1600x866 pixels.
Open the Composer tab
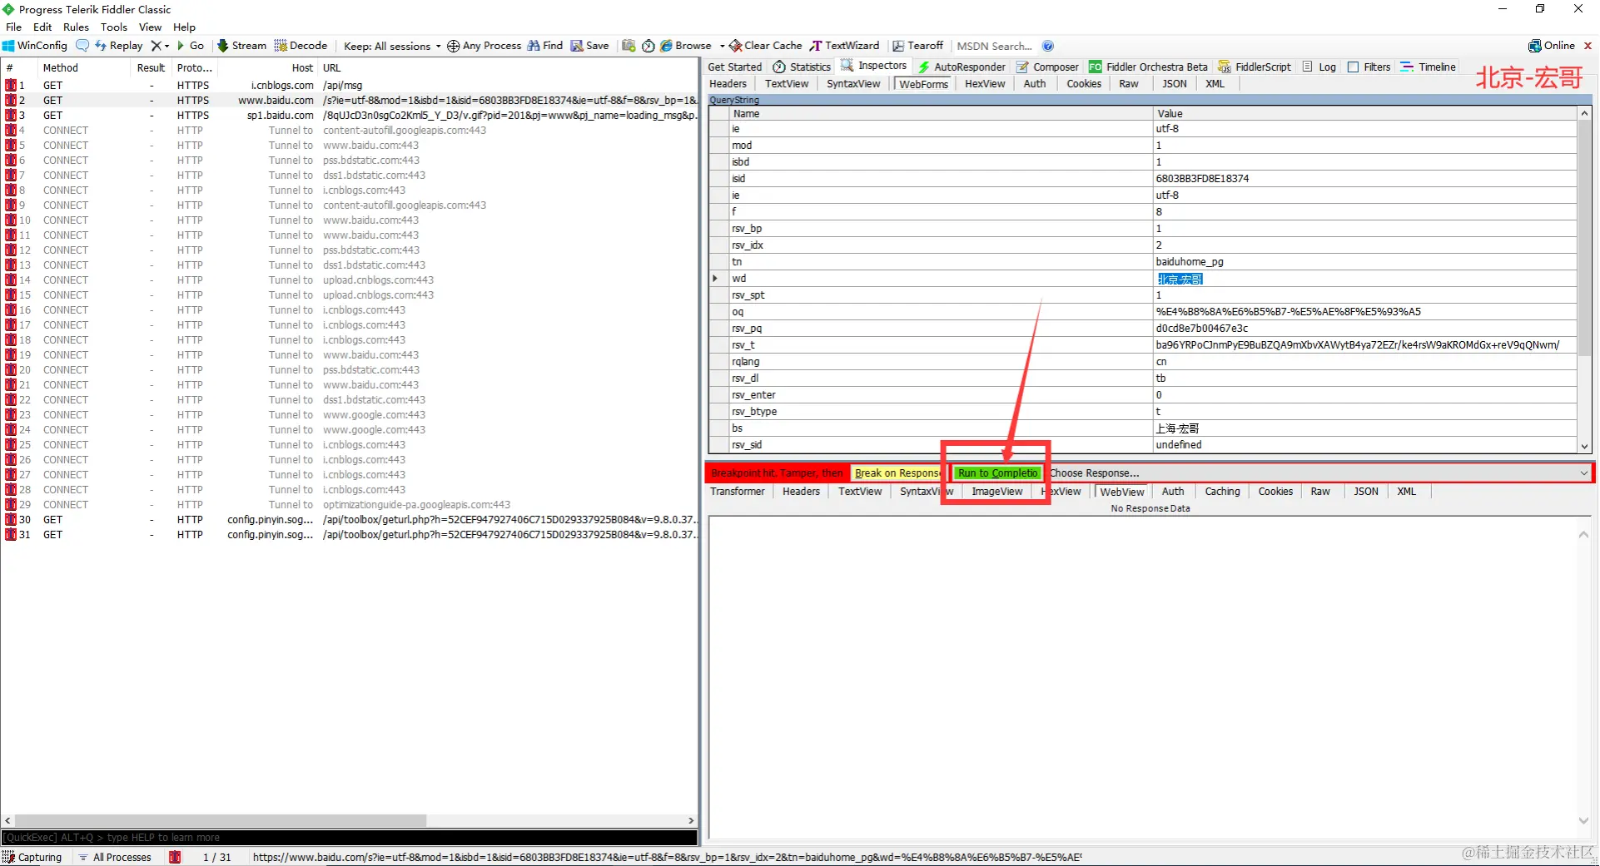1048,67
